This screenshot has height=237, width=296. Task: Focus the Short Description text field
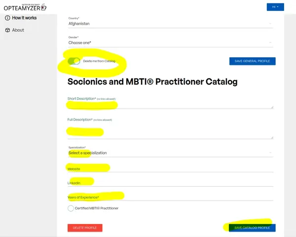(171, 105)
